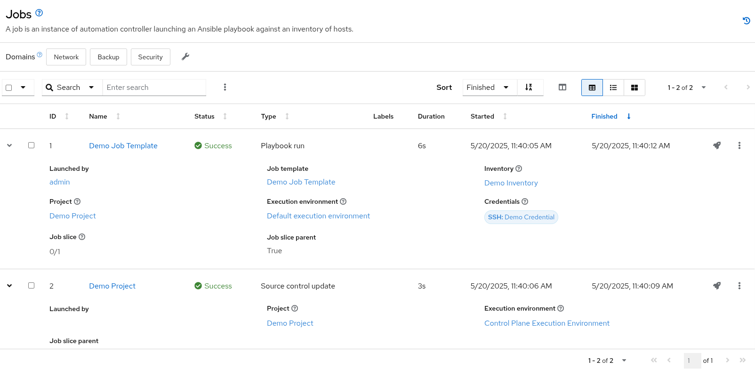Open the Sort by Finished dropdown
This screenshot has height=369, width=755.
tap(488, 88)
